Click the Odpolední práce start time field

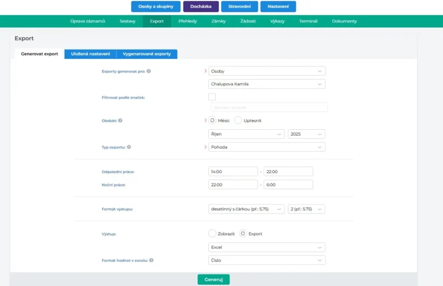pyautogui.click(x=233, y=171)
